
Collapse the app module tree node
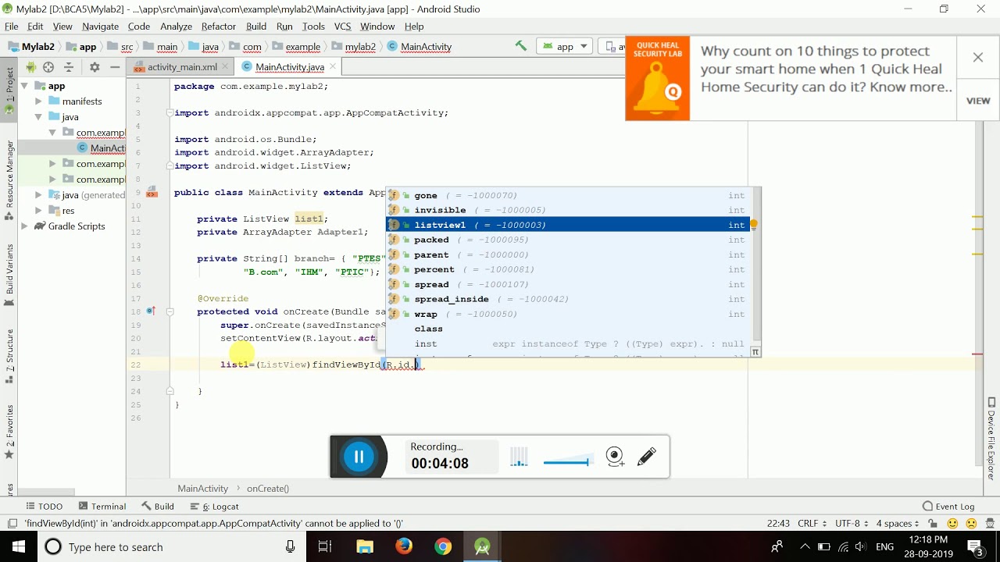pyautogui.click(x=24, y=86)
